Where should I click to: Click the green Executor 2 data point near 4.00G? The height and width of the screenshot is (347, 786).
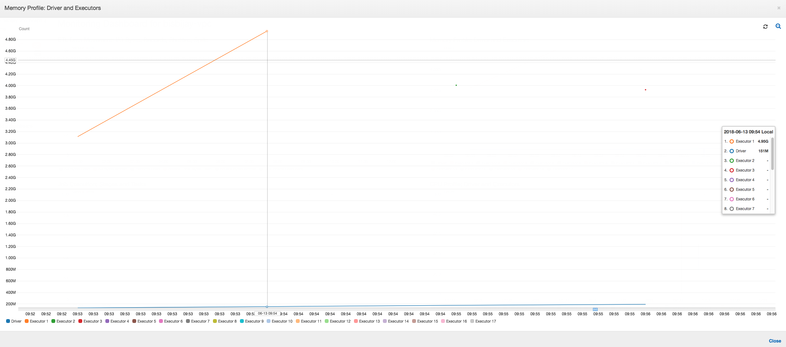[456, 85]
